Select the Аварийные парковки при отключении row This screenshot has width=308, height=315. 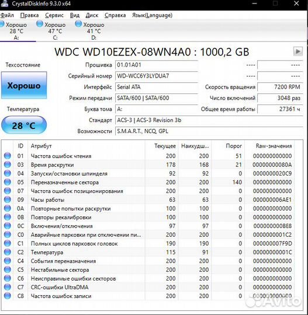pos(148,235)
